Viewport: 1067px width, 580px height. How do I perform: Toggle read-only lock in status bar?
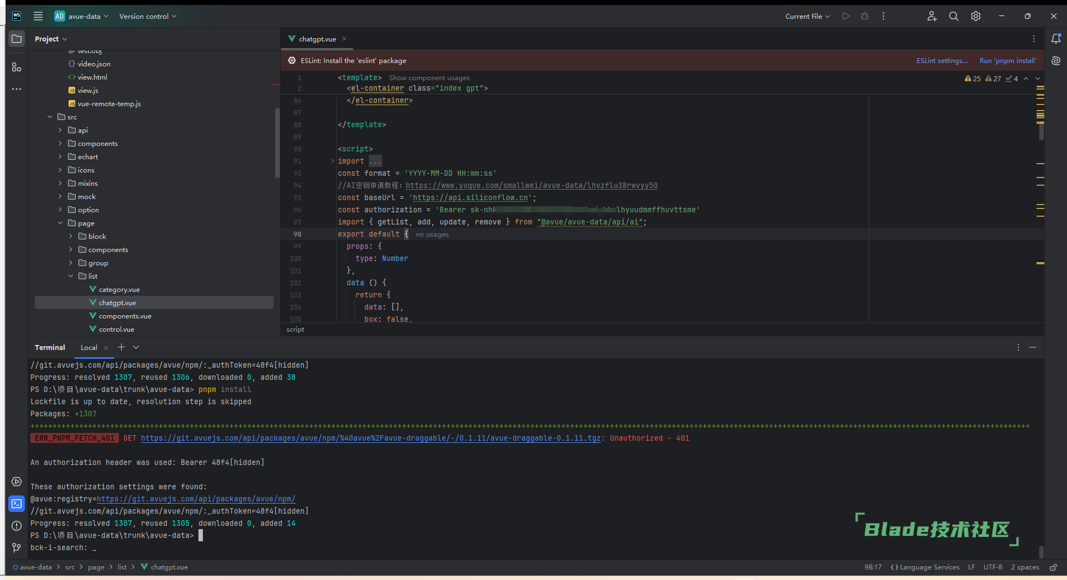click(x=1053, y=567)
